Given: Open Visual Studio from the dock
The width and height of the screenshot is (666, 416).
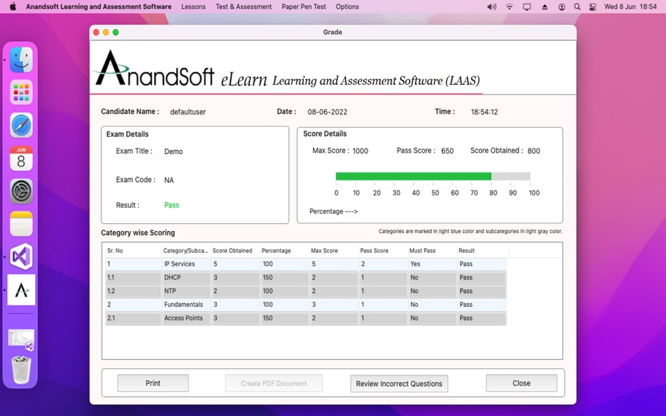Looking at the screenshot, I should pyautogui.click(x=21, y=256).
